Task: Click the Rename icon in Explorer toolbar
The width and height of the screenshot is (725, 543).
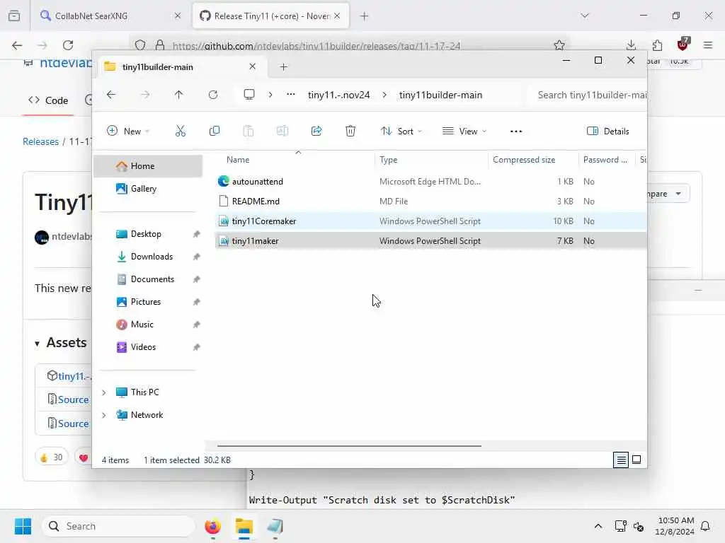Action: 282,131
